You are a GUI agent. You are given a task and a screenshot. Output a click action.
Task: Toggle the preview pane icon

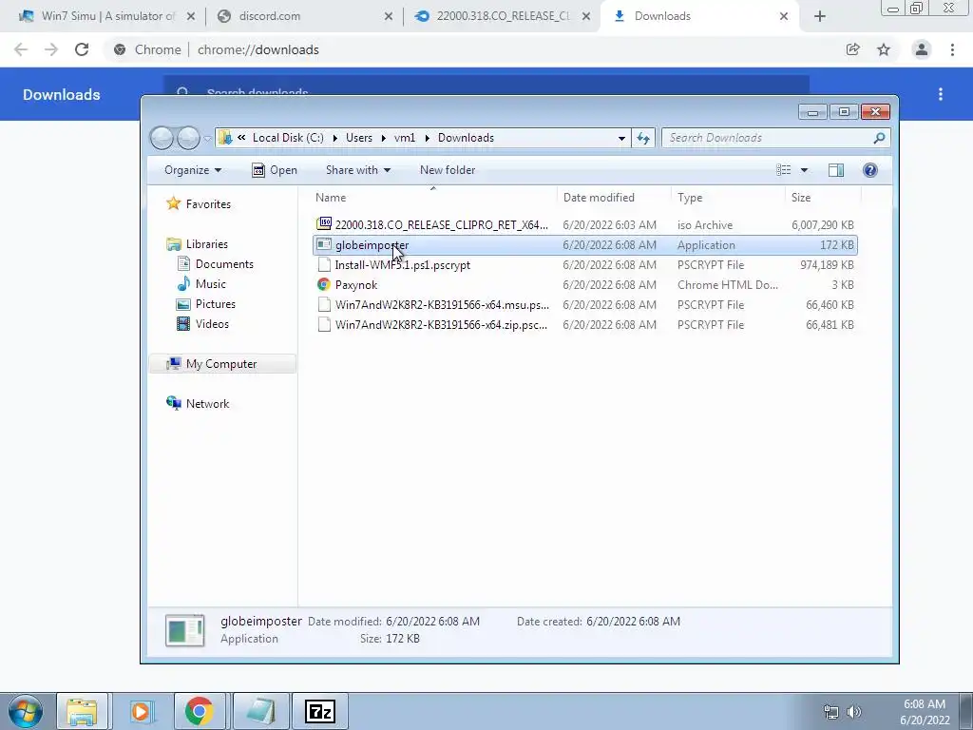tap(836, 170)
